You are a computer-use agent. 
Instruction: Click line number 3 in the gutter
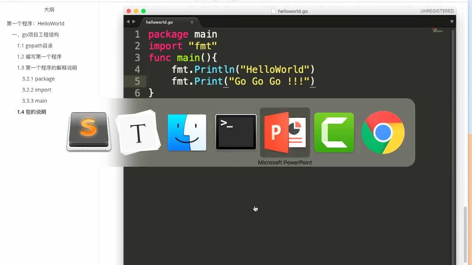coord(137,58)
